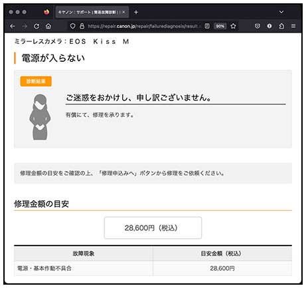Click the bowing woman illustration
Screen dimensions: 306x288
click(40, 117)
